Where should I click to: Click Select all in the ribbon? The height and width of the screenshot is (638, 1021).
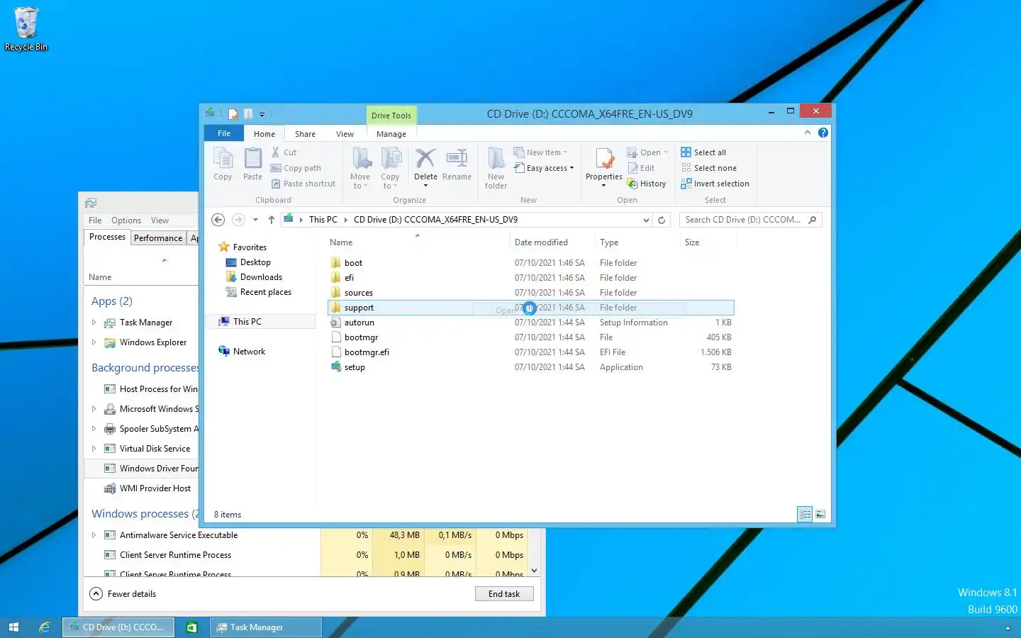[x=703, y=152]
